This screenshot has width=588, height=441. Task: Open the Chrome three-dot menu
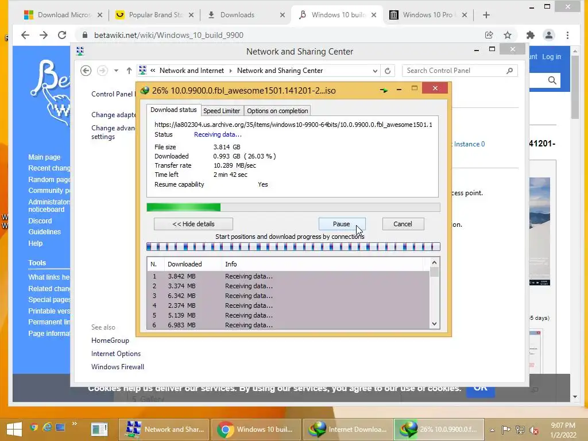(x=567, y=35)
